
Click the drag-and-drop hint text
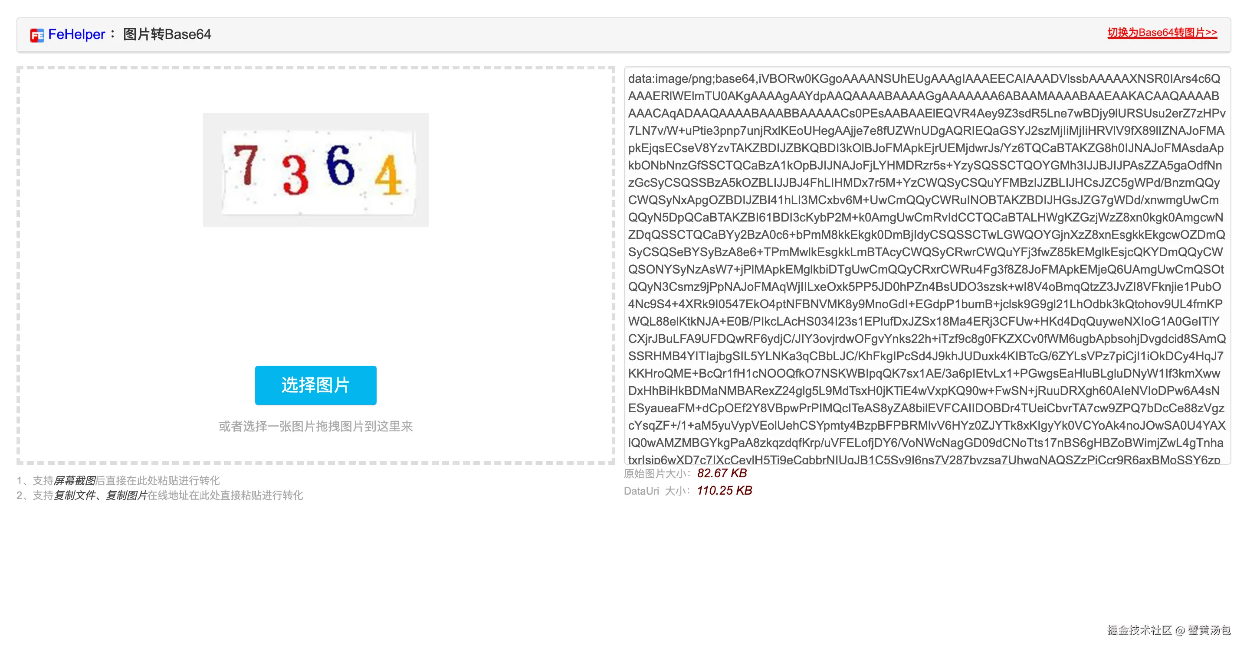click(315, 426)
